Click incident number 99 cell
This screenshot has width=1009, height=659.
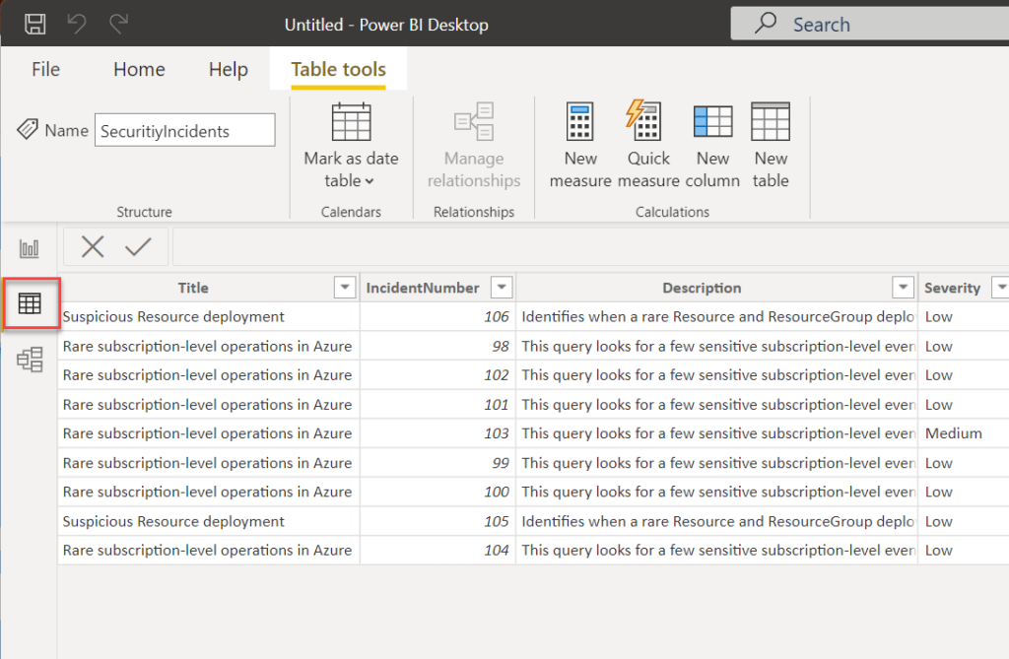[437, 463]
